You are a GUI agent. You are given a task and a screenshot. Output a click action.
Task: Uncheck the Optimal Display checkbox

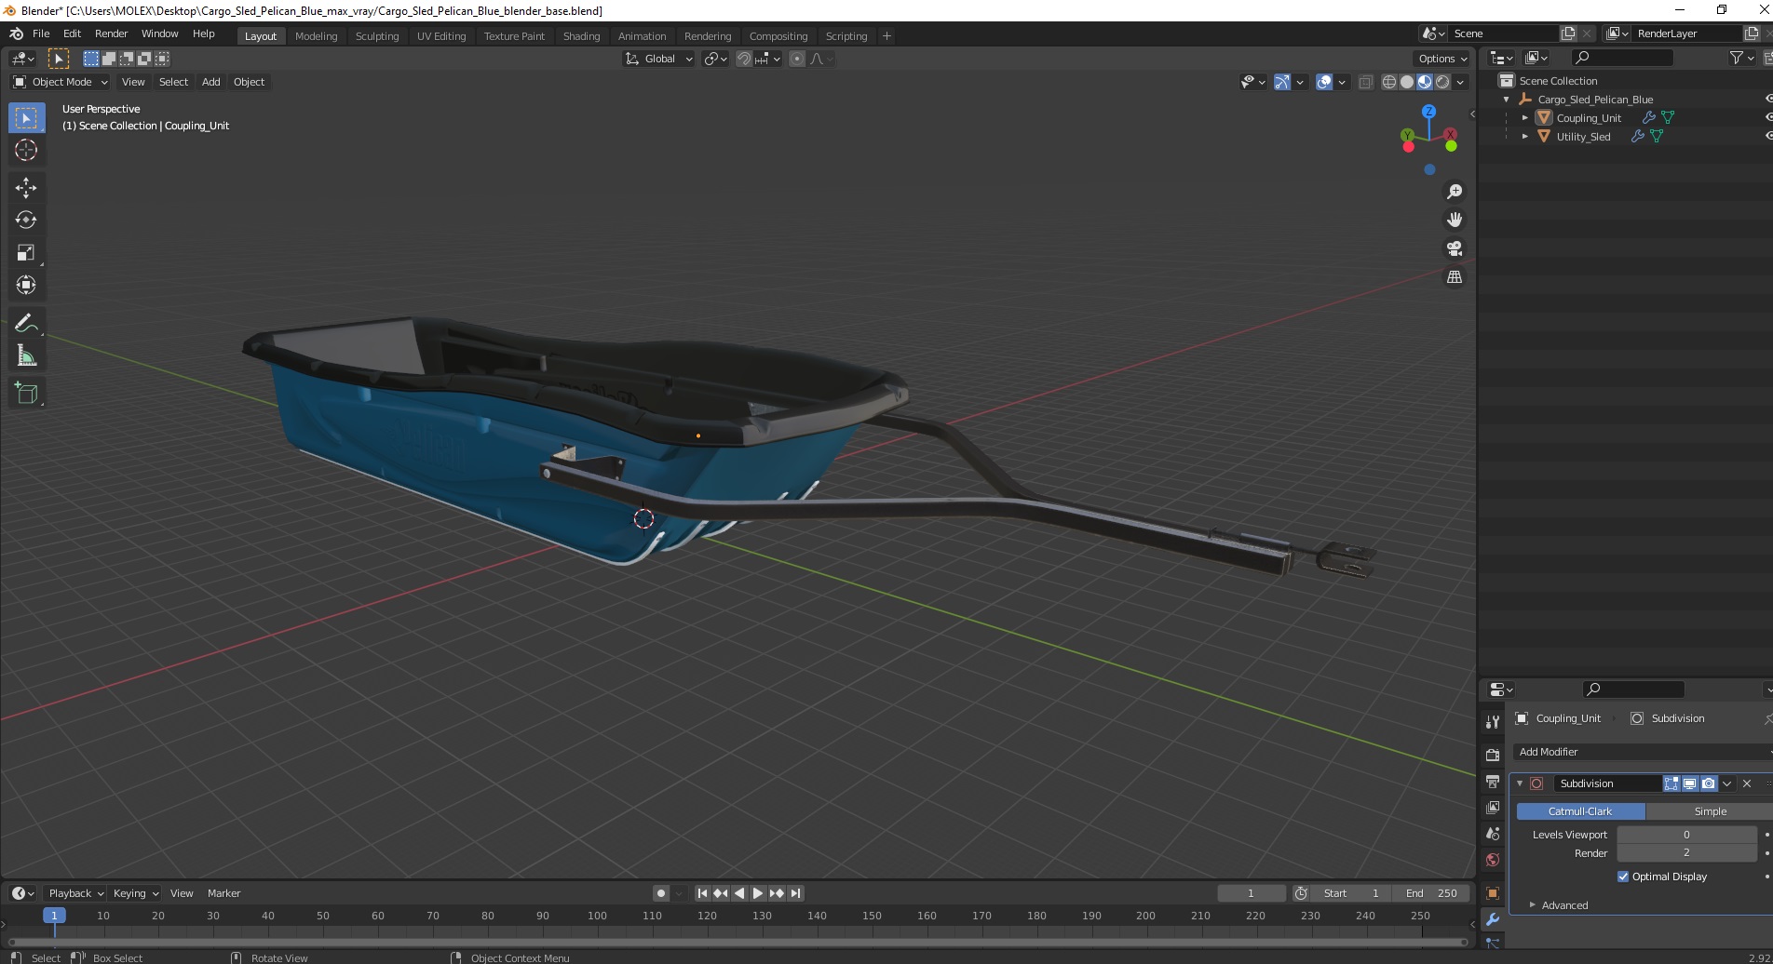1623,877
